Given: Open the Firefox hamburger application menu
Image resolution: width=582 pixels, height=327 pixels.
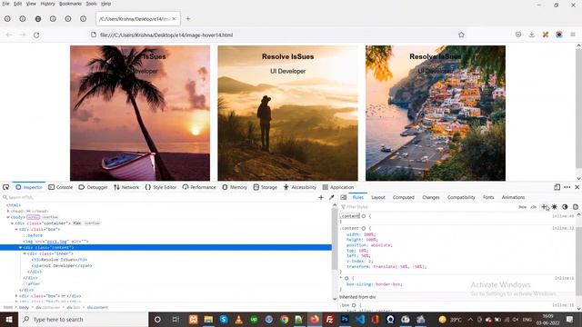Looking at the screenshot, I should 573,35.
